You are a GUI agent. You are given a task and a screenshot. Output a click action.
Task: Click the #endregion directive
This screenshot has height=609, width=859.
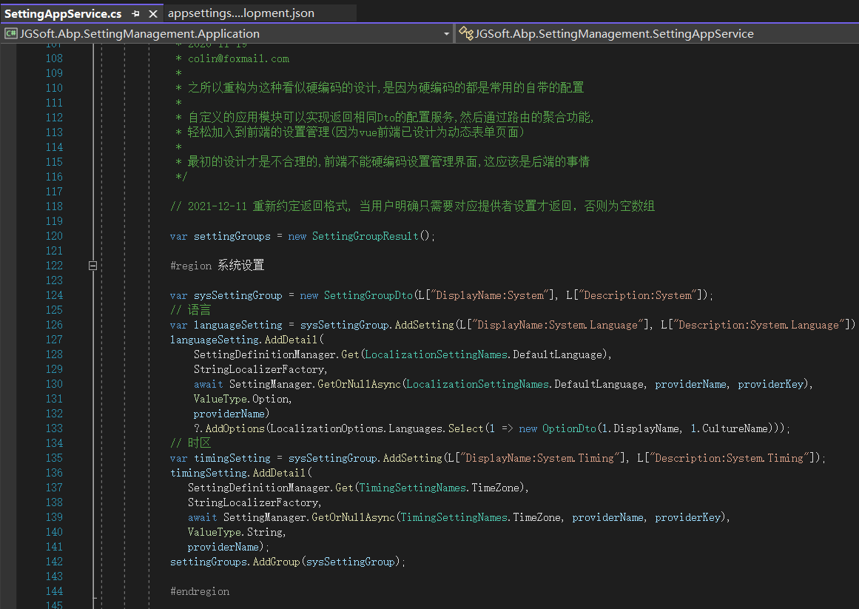point(200,591)
